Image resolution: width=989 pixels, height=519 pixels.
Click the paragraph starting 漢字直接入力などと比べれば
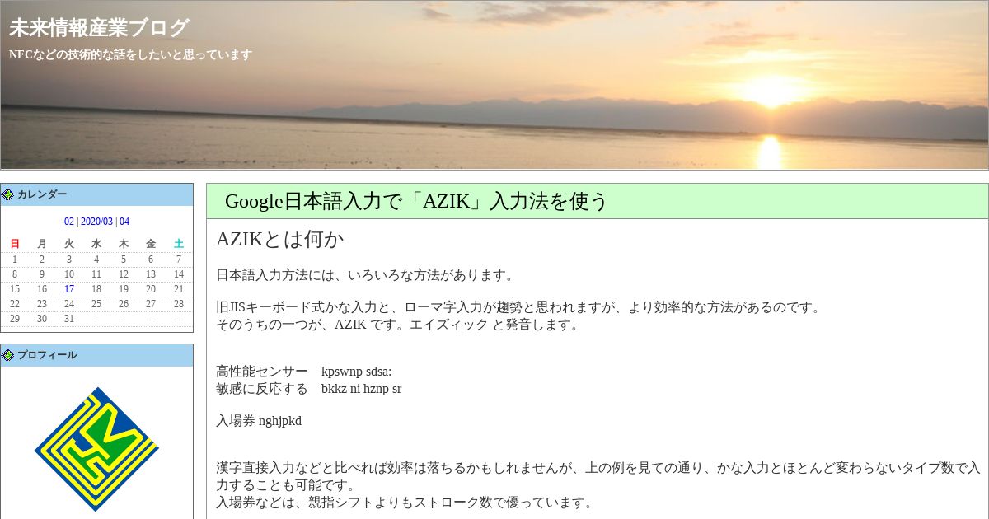pos(598,476)
